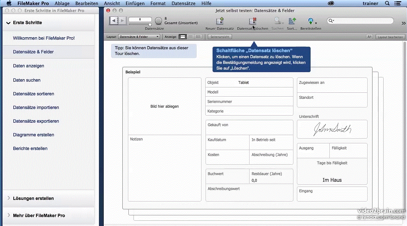Viewport: 407px width, 226px height.
Task: Expand Mehr über FileMaker Pro section
Action: [x=9, y=215]
